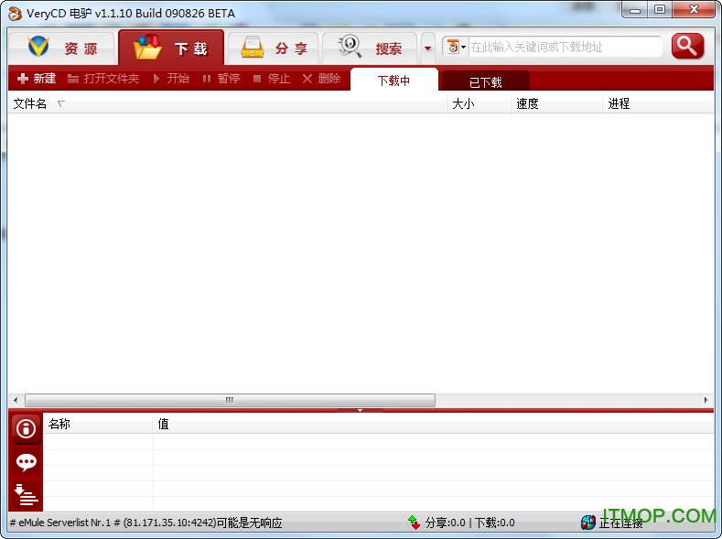Click the VeryCD app icon in title bar

[x=15, y=14]
